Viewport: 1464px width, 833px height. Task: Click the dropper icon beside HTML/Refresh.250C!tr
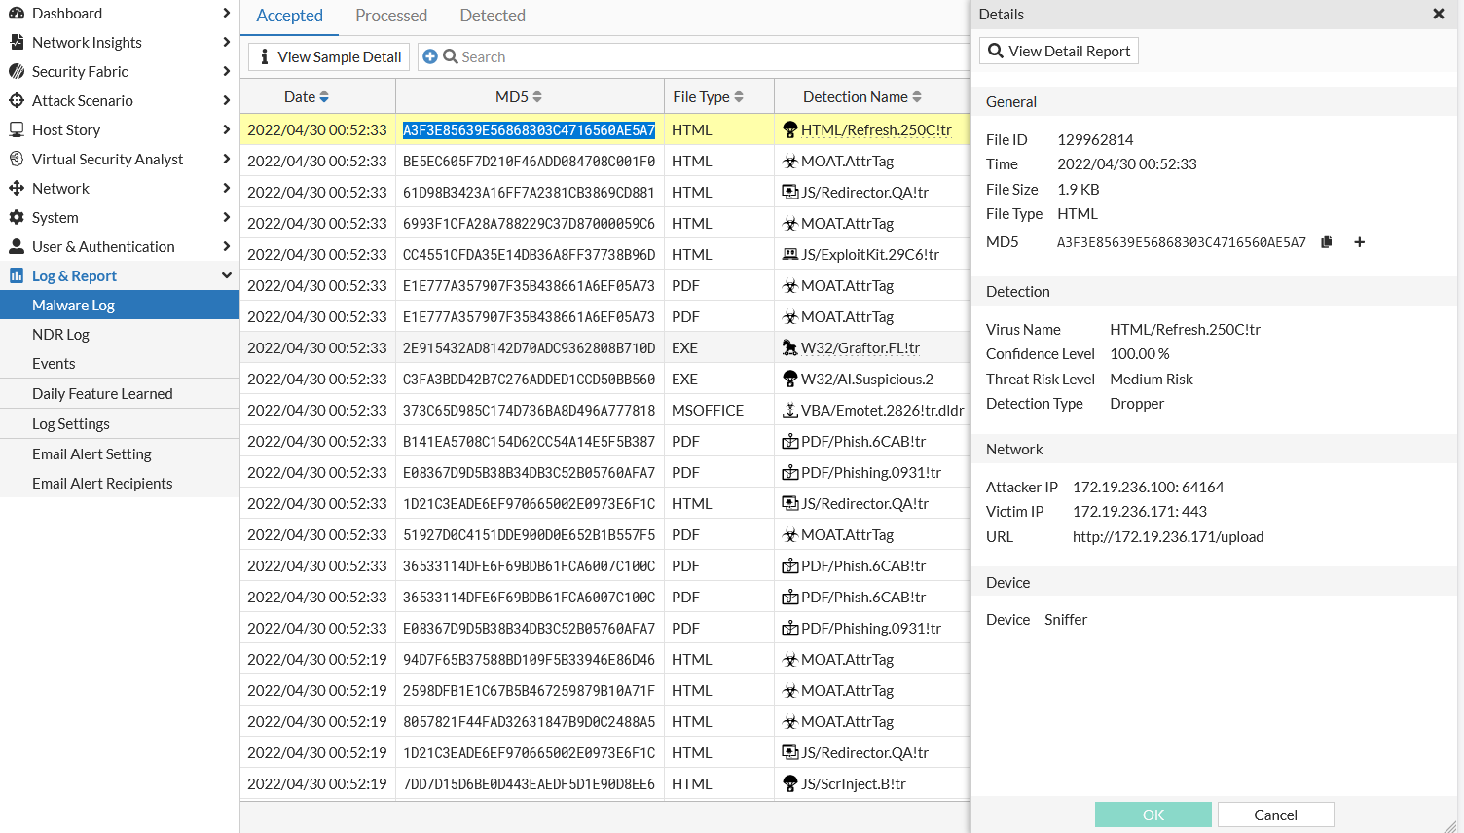788,128
